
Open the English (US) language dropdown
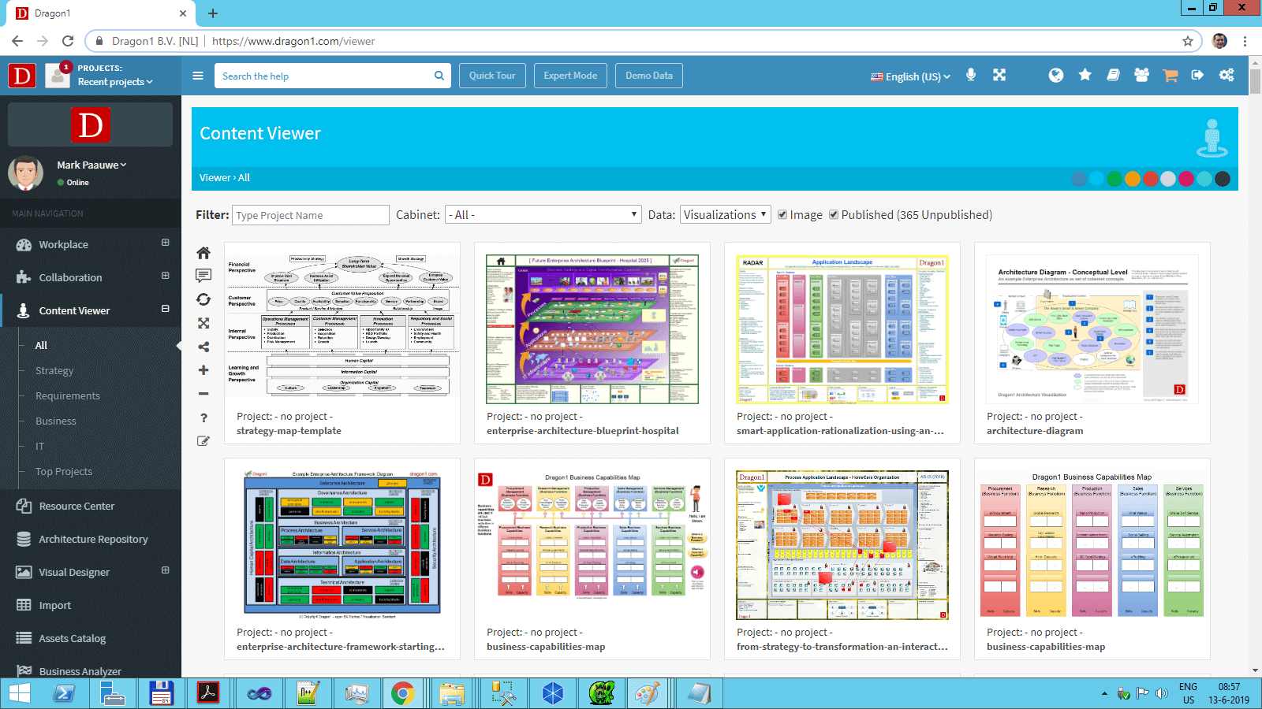pos(911,76)
